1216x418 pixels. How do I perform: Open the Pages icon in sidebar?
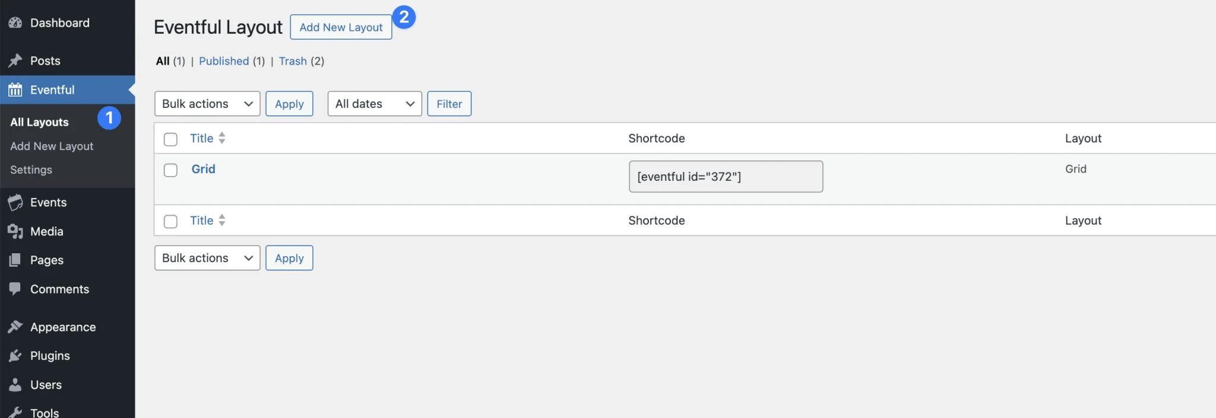click(15, 260)
